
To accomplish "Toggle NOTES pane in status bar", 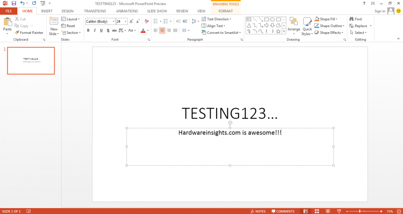I will [258, 211].
